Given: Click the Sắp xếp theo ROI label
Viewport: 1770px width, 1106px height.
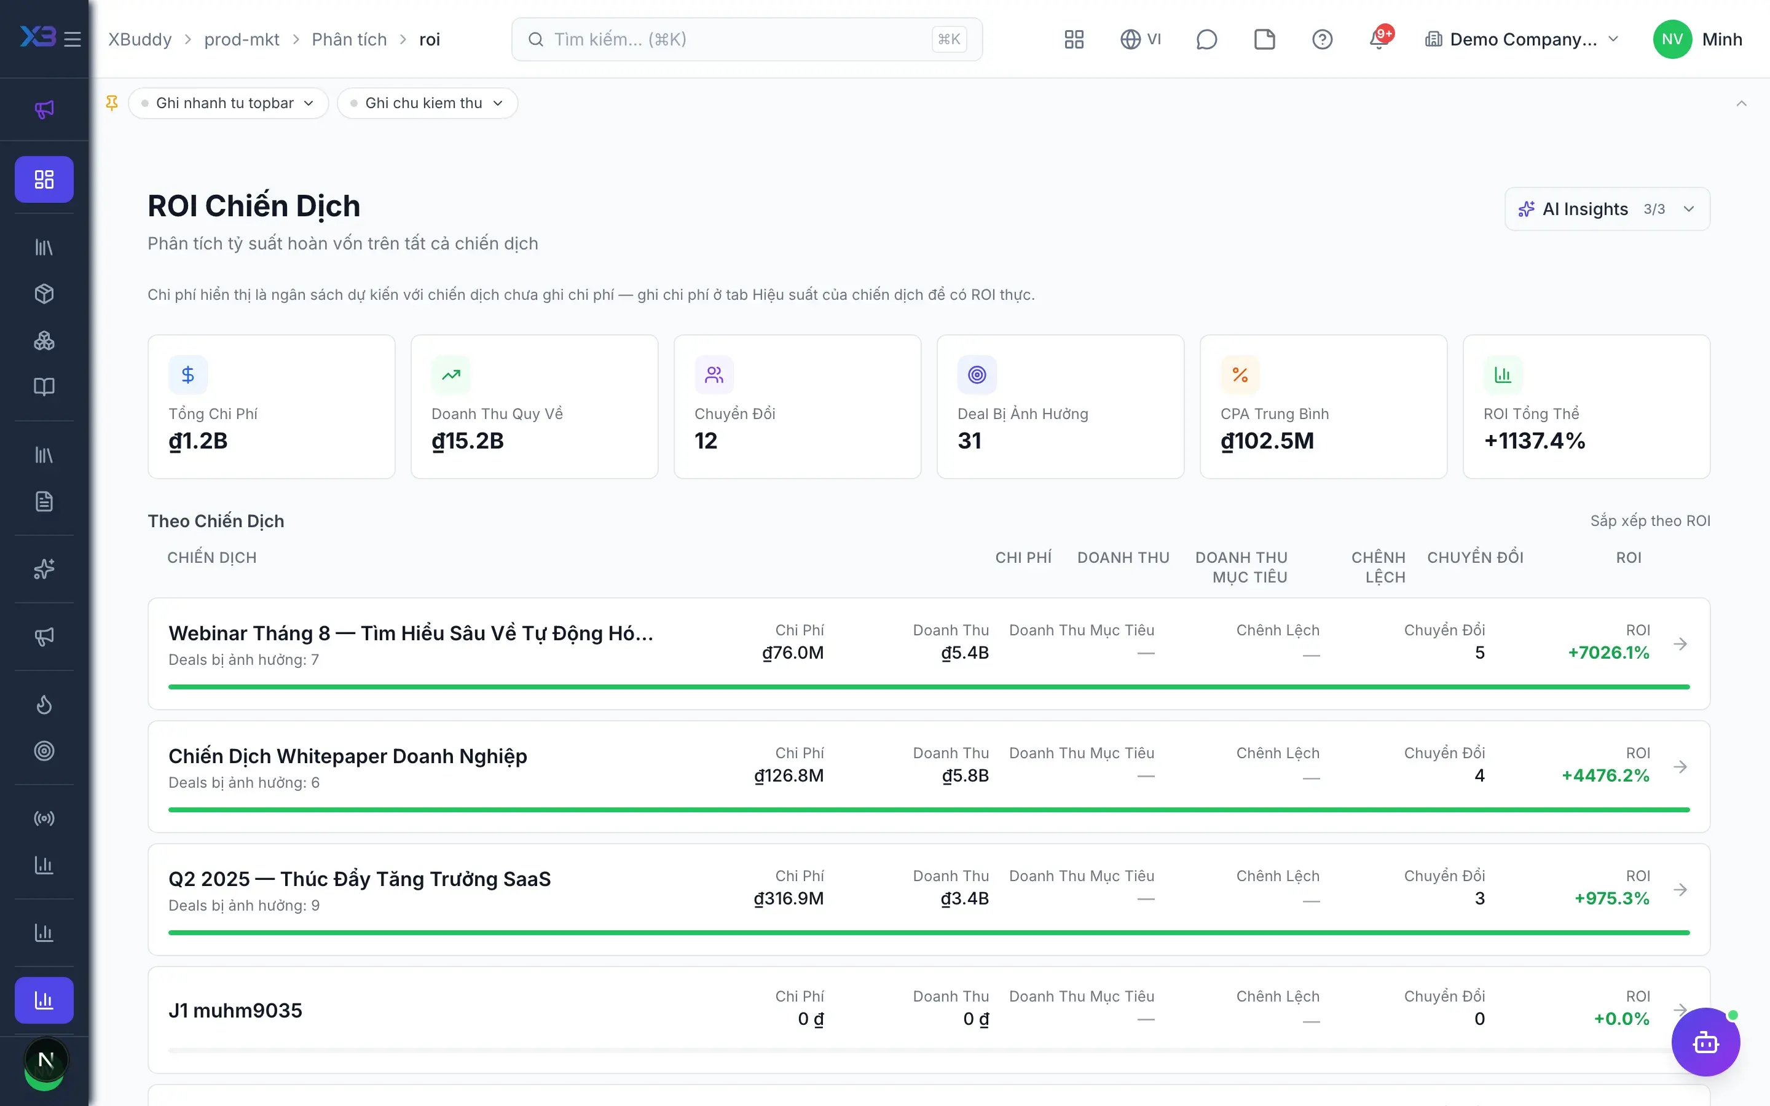Looking at the screenshot, I should click(x=1650, y=521).
